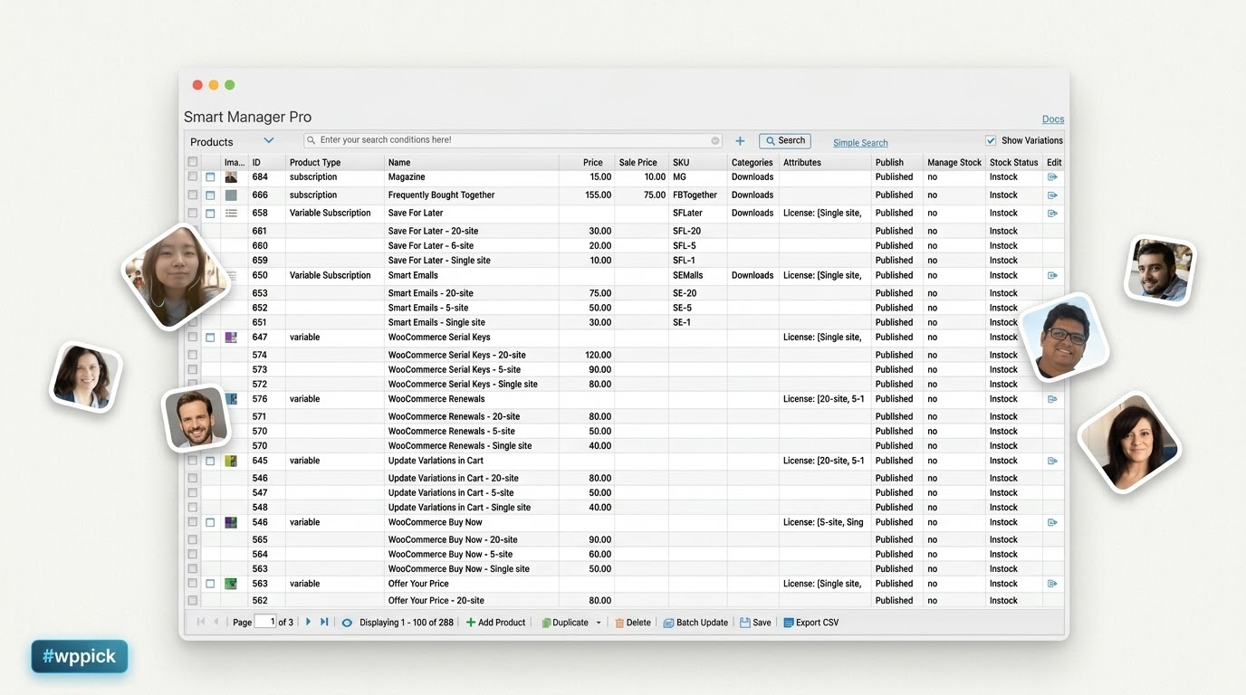Click the Delete button
The image size is (1246, 695).
(632, 623)
